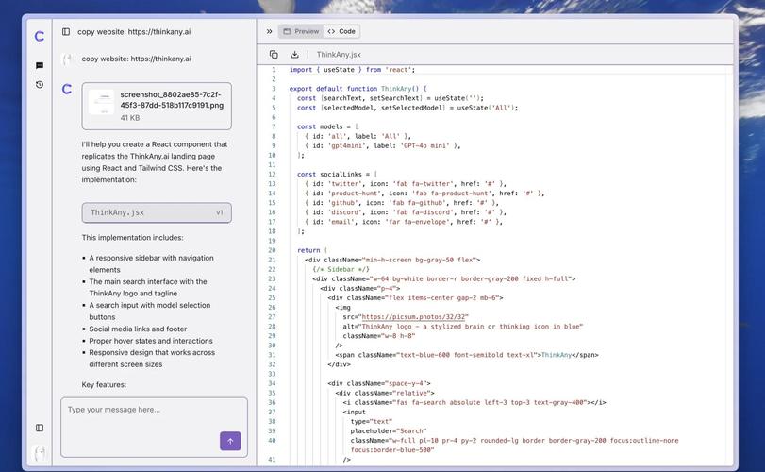Switch to the Preview tab
This screenshot has height=472, width=765.
pyautogui.click(x=301, y=31)
